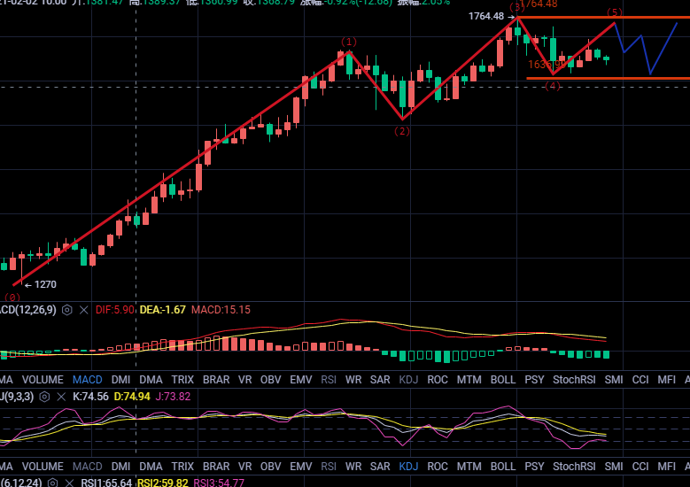This screenshot has height=487, width=690.
Task: Choose ROC tab below the KDJ chart
Action: (x=438, y=466)
